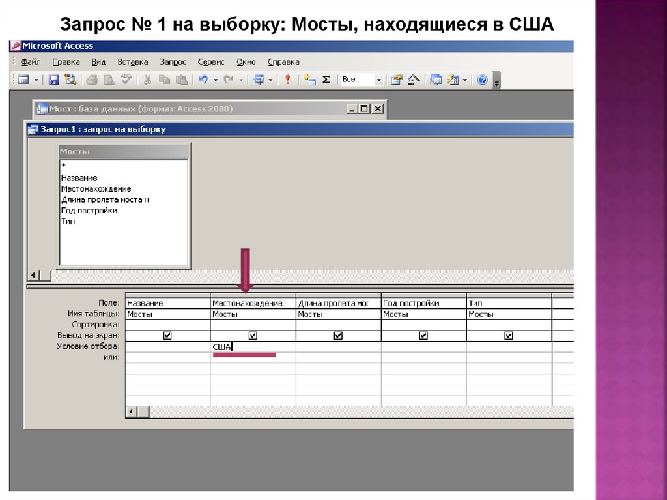The image size is (667, 500).
Task: Click the File Search toolbar icon
Action: coord(70,80)
